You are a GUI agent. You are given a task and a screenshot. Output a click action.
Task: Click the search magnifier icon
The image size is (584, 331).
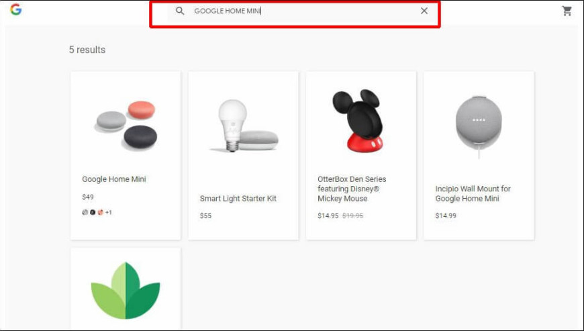point(180,11)
